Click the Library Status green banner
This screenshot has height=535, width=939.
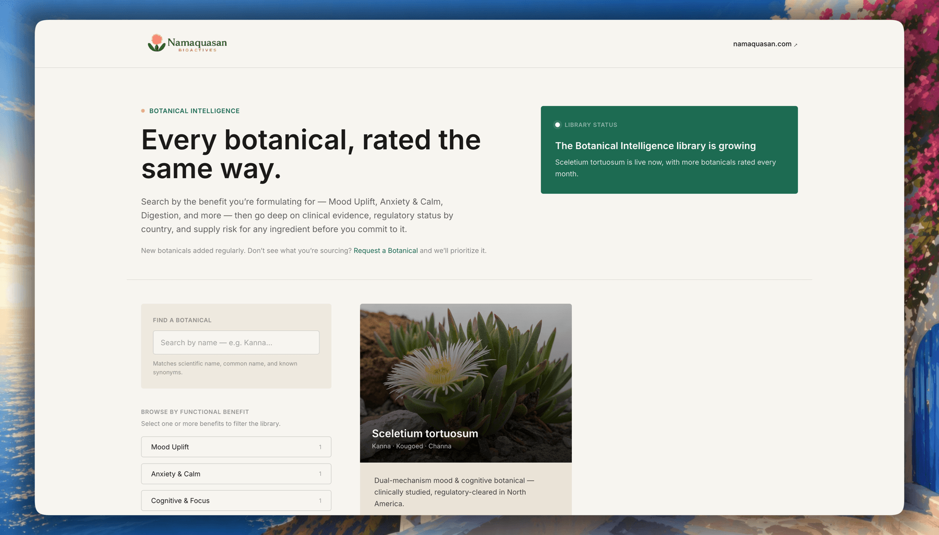coord(669,150)
